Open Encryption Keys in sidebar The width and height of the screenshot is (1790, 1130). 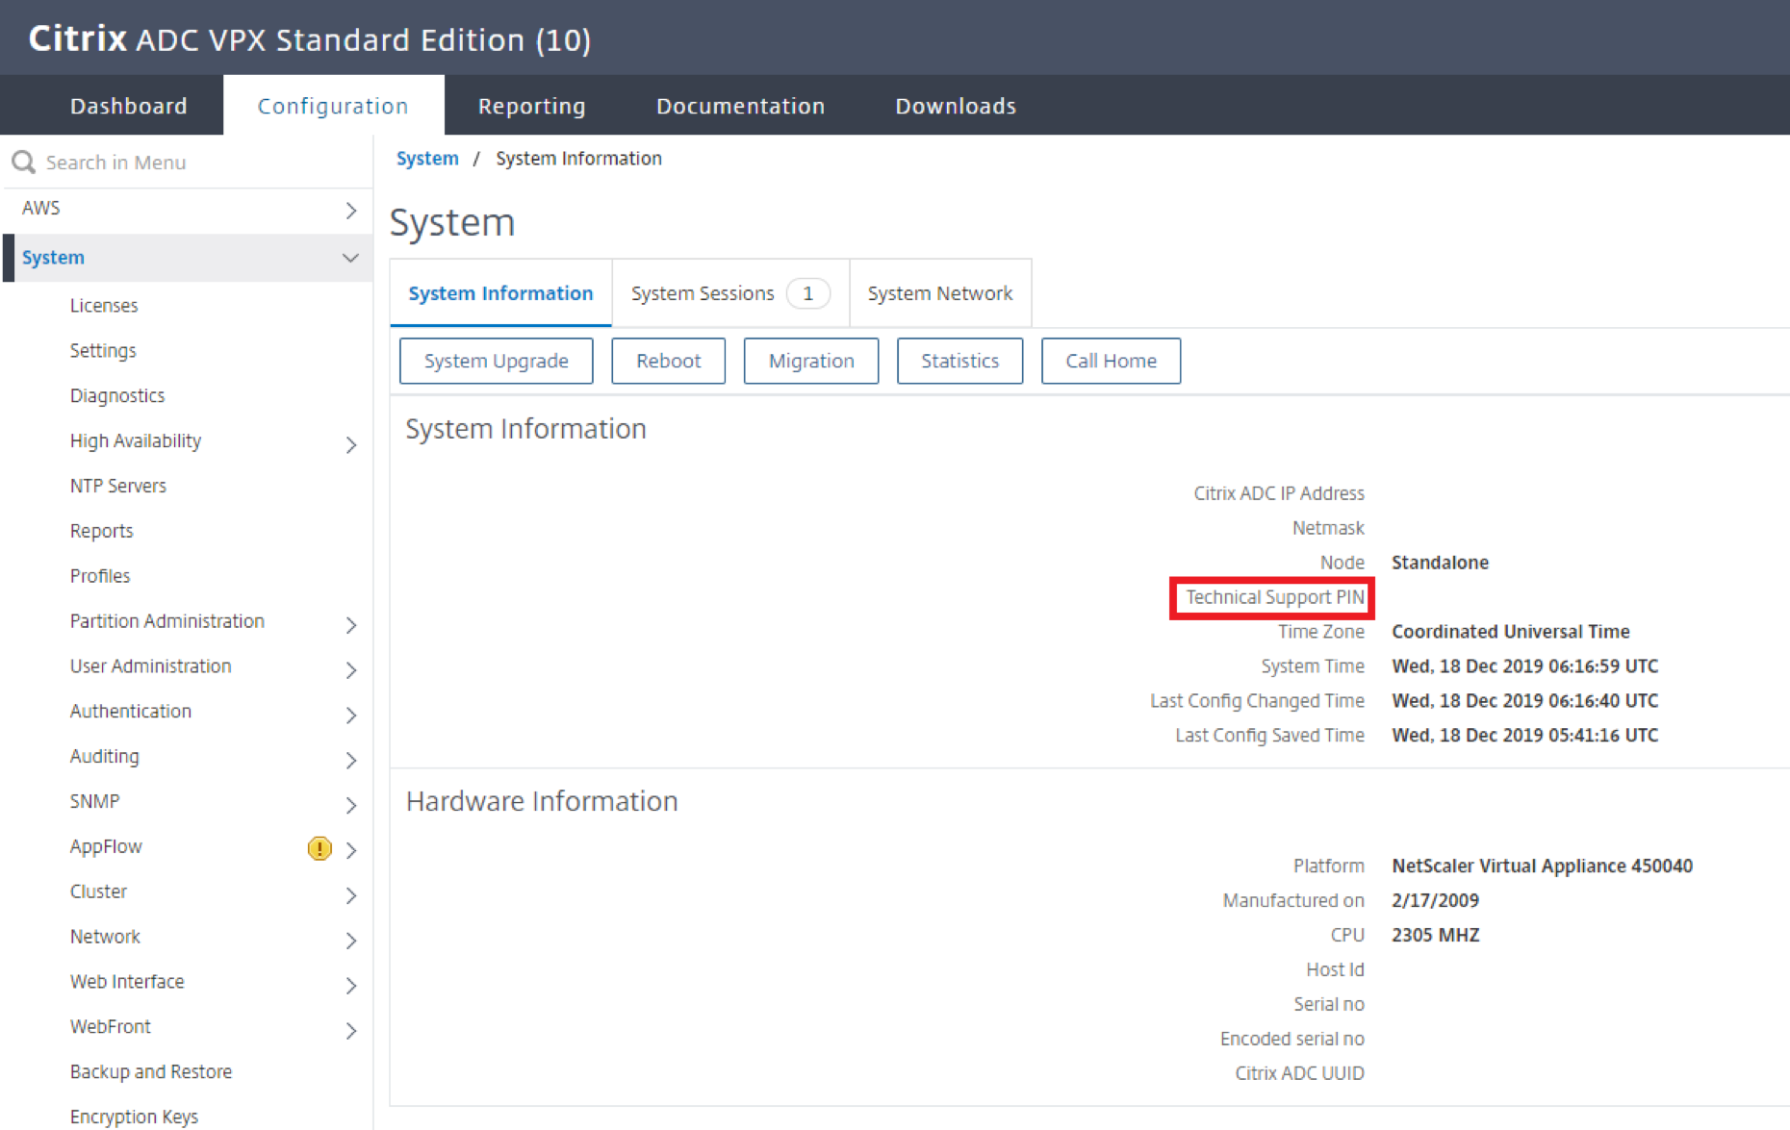pyautogui.click(x=134, y=1117)
